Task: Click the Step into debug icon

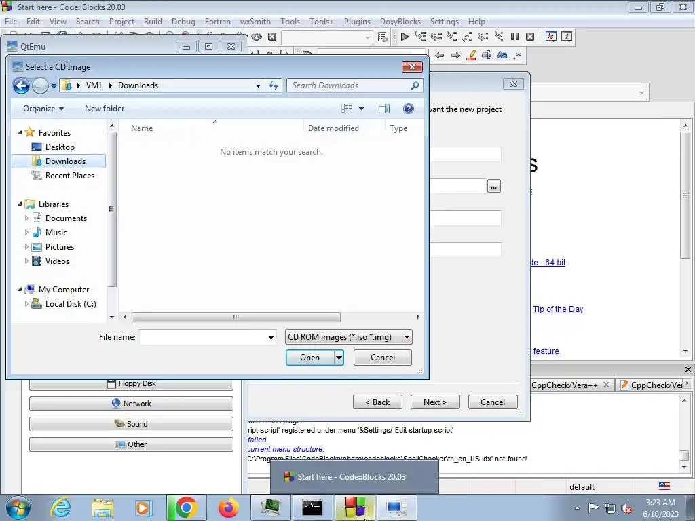Action: pyautogui.click(x=451, y=37)
